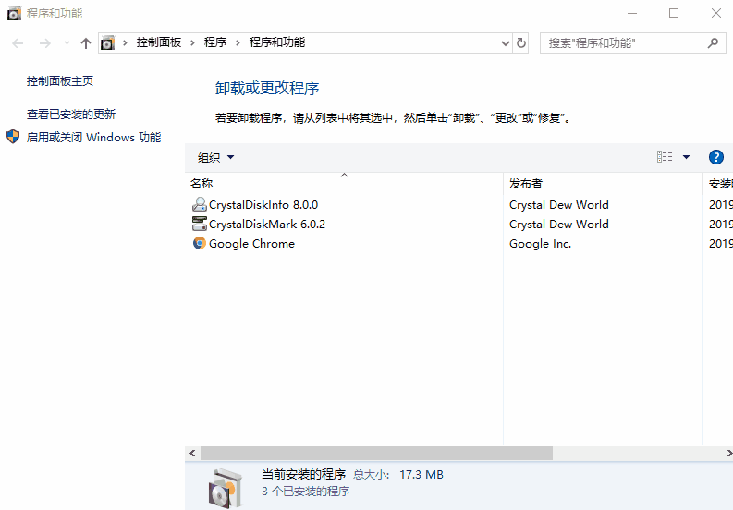Viewport: 733px width, 510px height.
Task: Click the install date cell for CrystalDiskMark
Action: (x=720, y=225)
